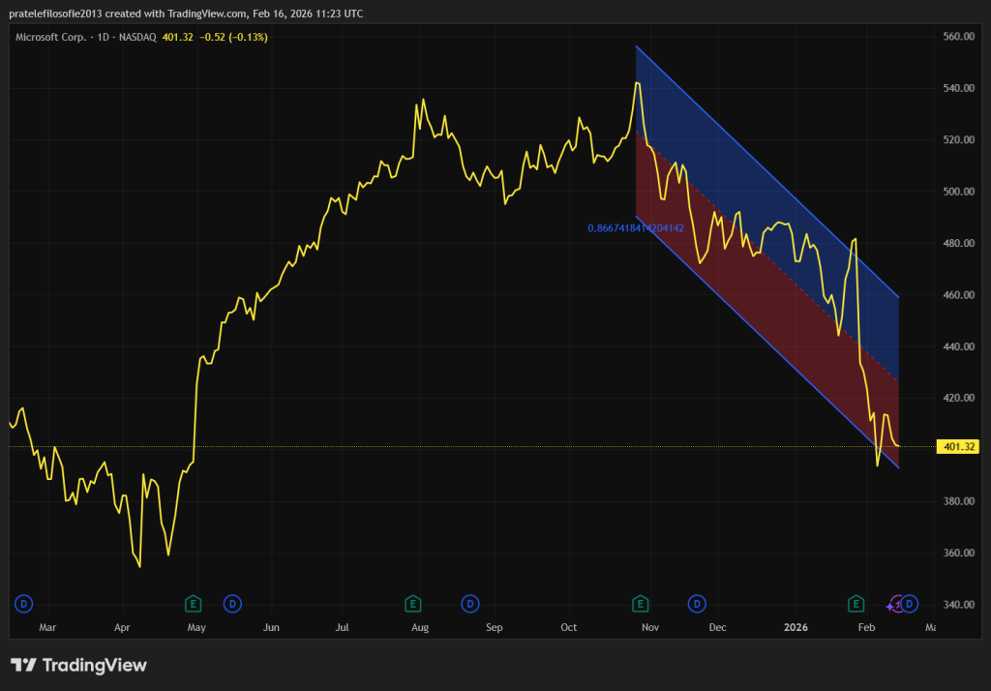991x691 pixels.
Task: Open the rightmost dividend D marker
Action: [910, 604]
